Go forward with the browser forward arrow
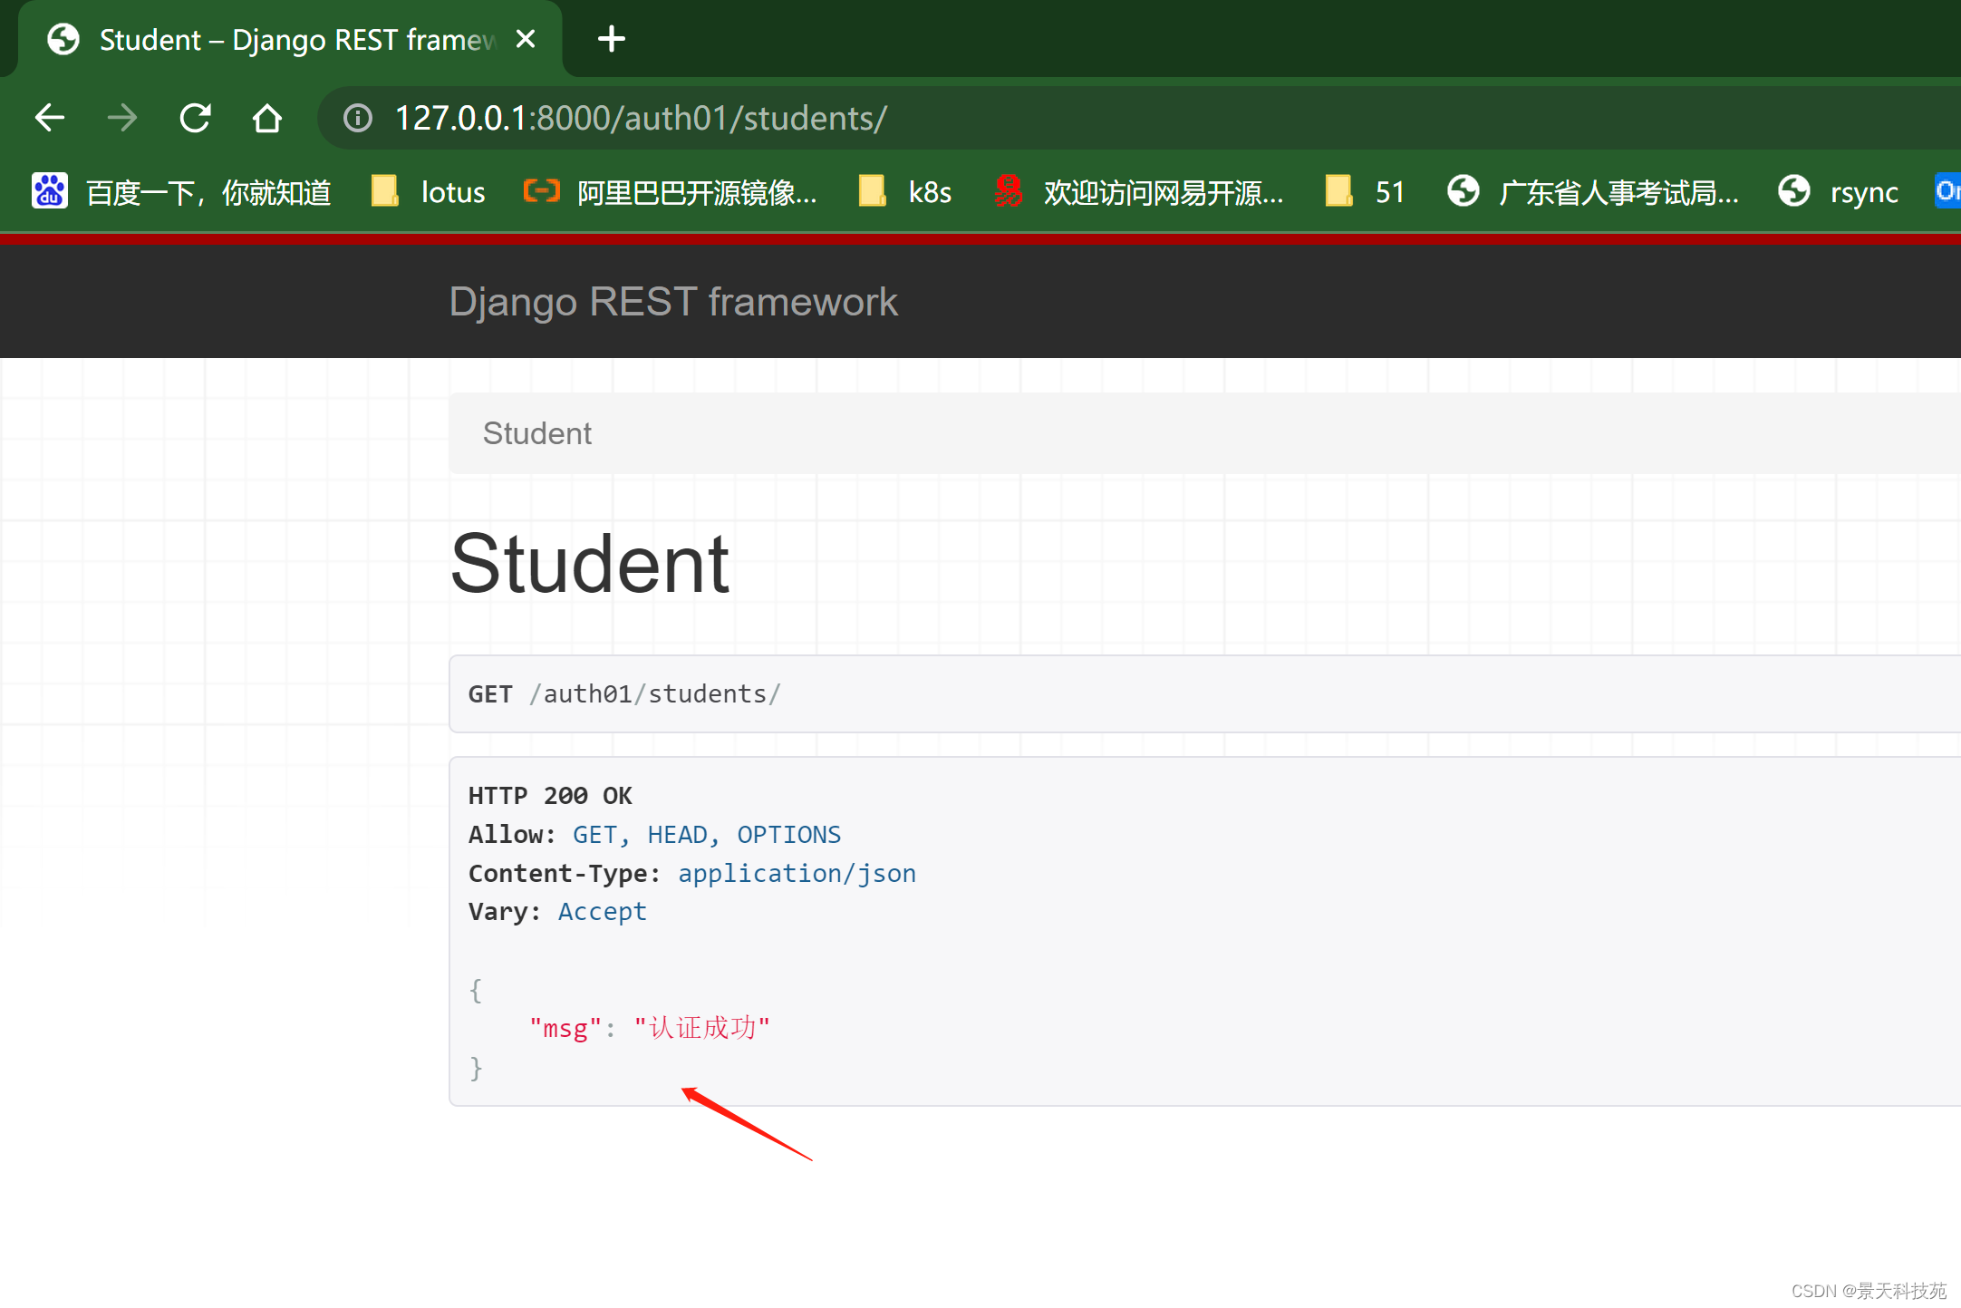The height and width of the screenshot is (1308, 1961). (122, 118)
